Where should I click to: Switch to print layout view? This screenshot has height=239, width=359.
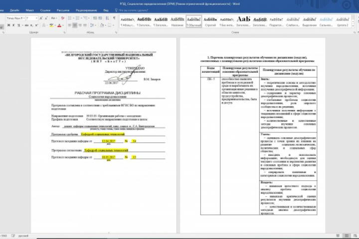347,236
